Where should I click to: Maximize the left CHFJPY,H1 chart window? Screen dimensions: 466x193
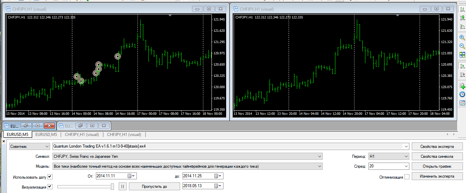[209, 9]
